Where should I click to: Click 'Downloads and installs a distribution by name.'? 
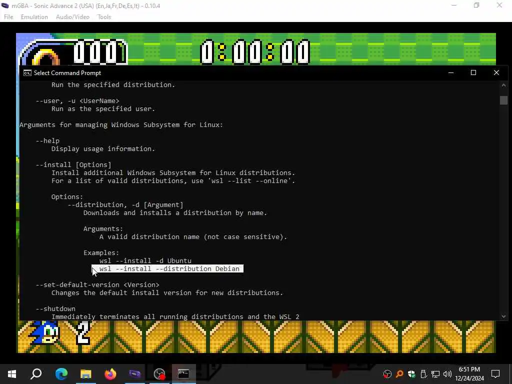(175, 213)
